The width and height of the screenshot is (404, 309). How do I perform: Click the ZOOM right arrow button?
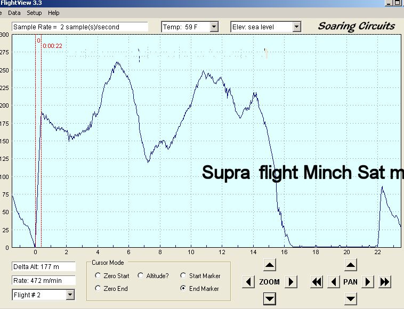[x=291, y=282]
